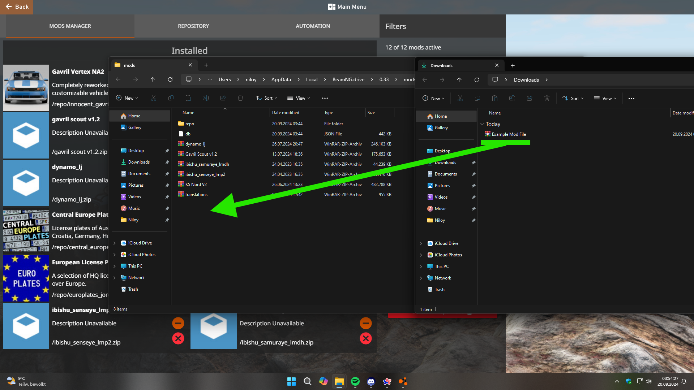Screen dimensions: 694x390
Task: Open See more options in mods toolbar
Action: [x=325, y=98]
